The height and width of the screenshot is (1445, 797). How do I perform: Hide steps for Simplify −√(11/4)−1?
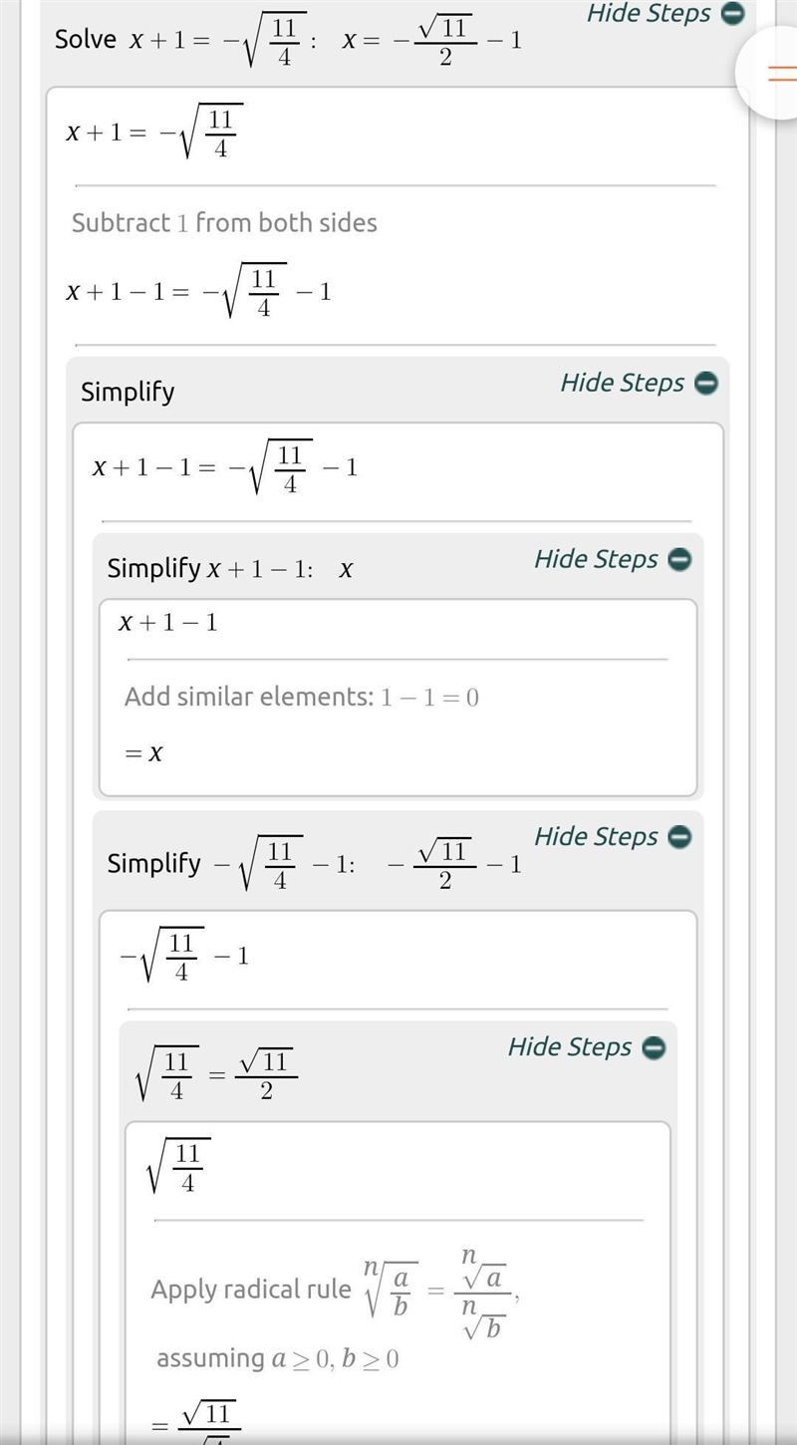pos(596,836)
